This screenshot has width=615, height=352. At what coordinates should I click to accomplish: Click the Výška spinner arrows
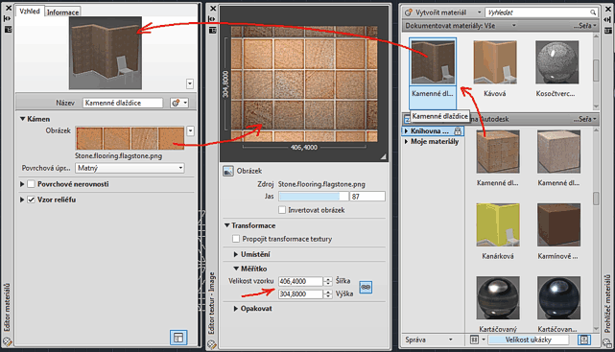click(328, 293)
